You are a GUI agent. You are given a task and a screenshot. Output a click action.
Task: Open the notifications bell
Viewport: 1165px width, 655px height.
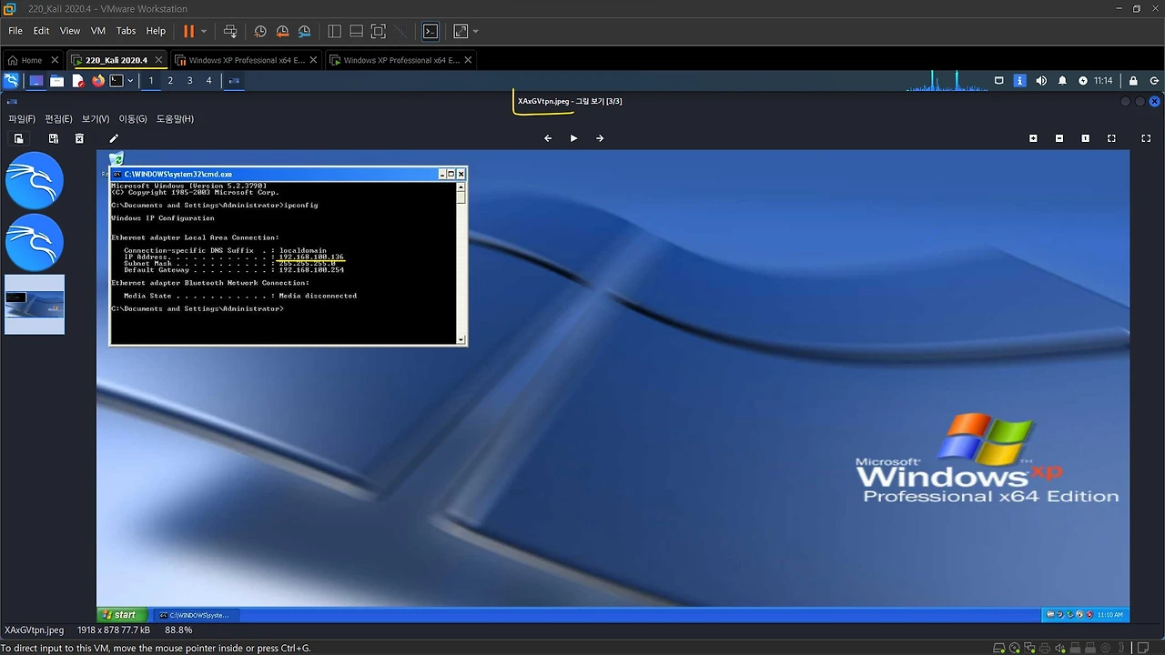(1062, 80)
